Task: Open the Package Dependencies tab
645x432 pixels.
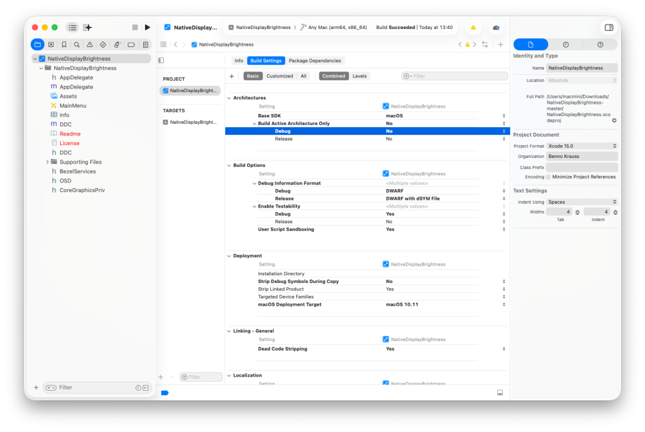Action: 315,61
